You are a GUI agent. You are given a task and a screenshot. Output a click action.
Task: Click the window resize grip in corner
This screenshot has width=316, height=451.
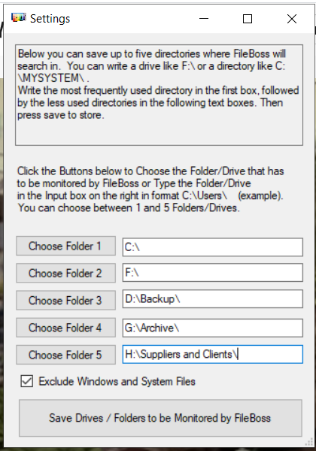309,441
